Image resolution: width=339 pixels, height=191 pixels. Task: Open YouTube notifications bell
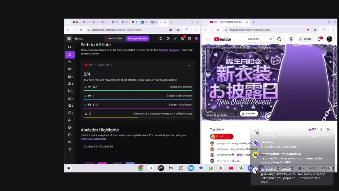(x=319, y=39)
